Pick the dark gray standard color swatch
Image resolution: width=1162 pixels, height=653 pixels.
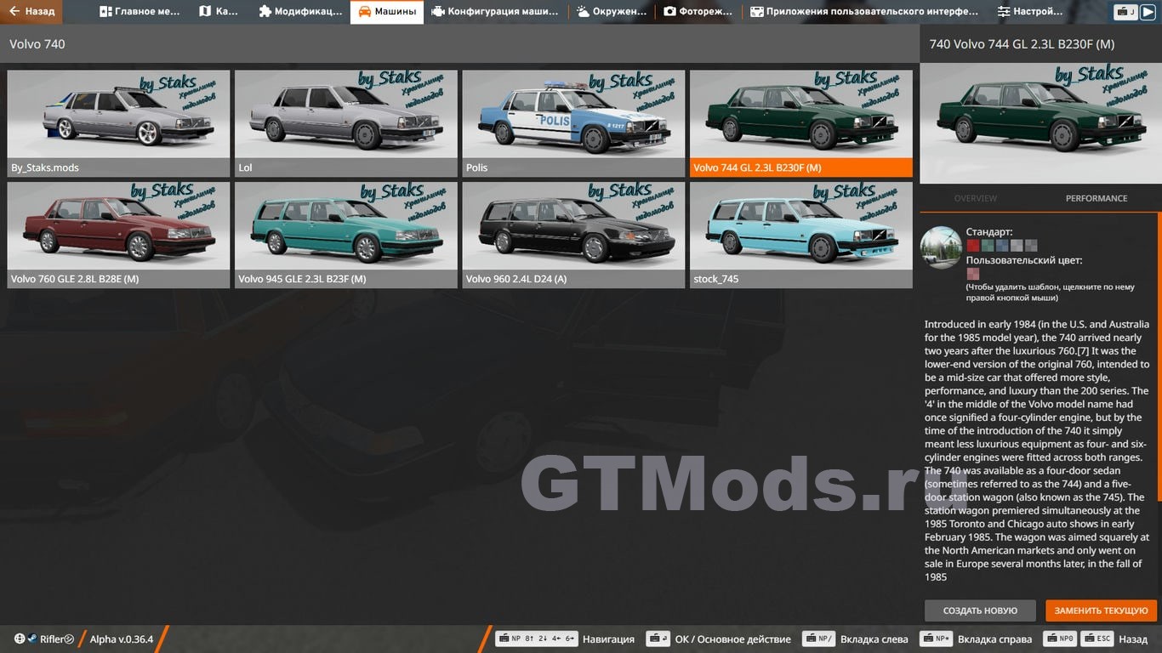(x=1031, y=246)
